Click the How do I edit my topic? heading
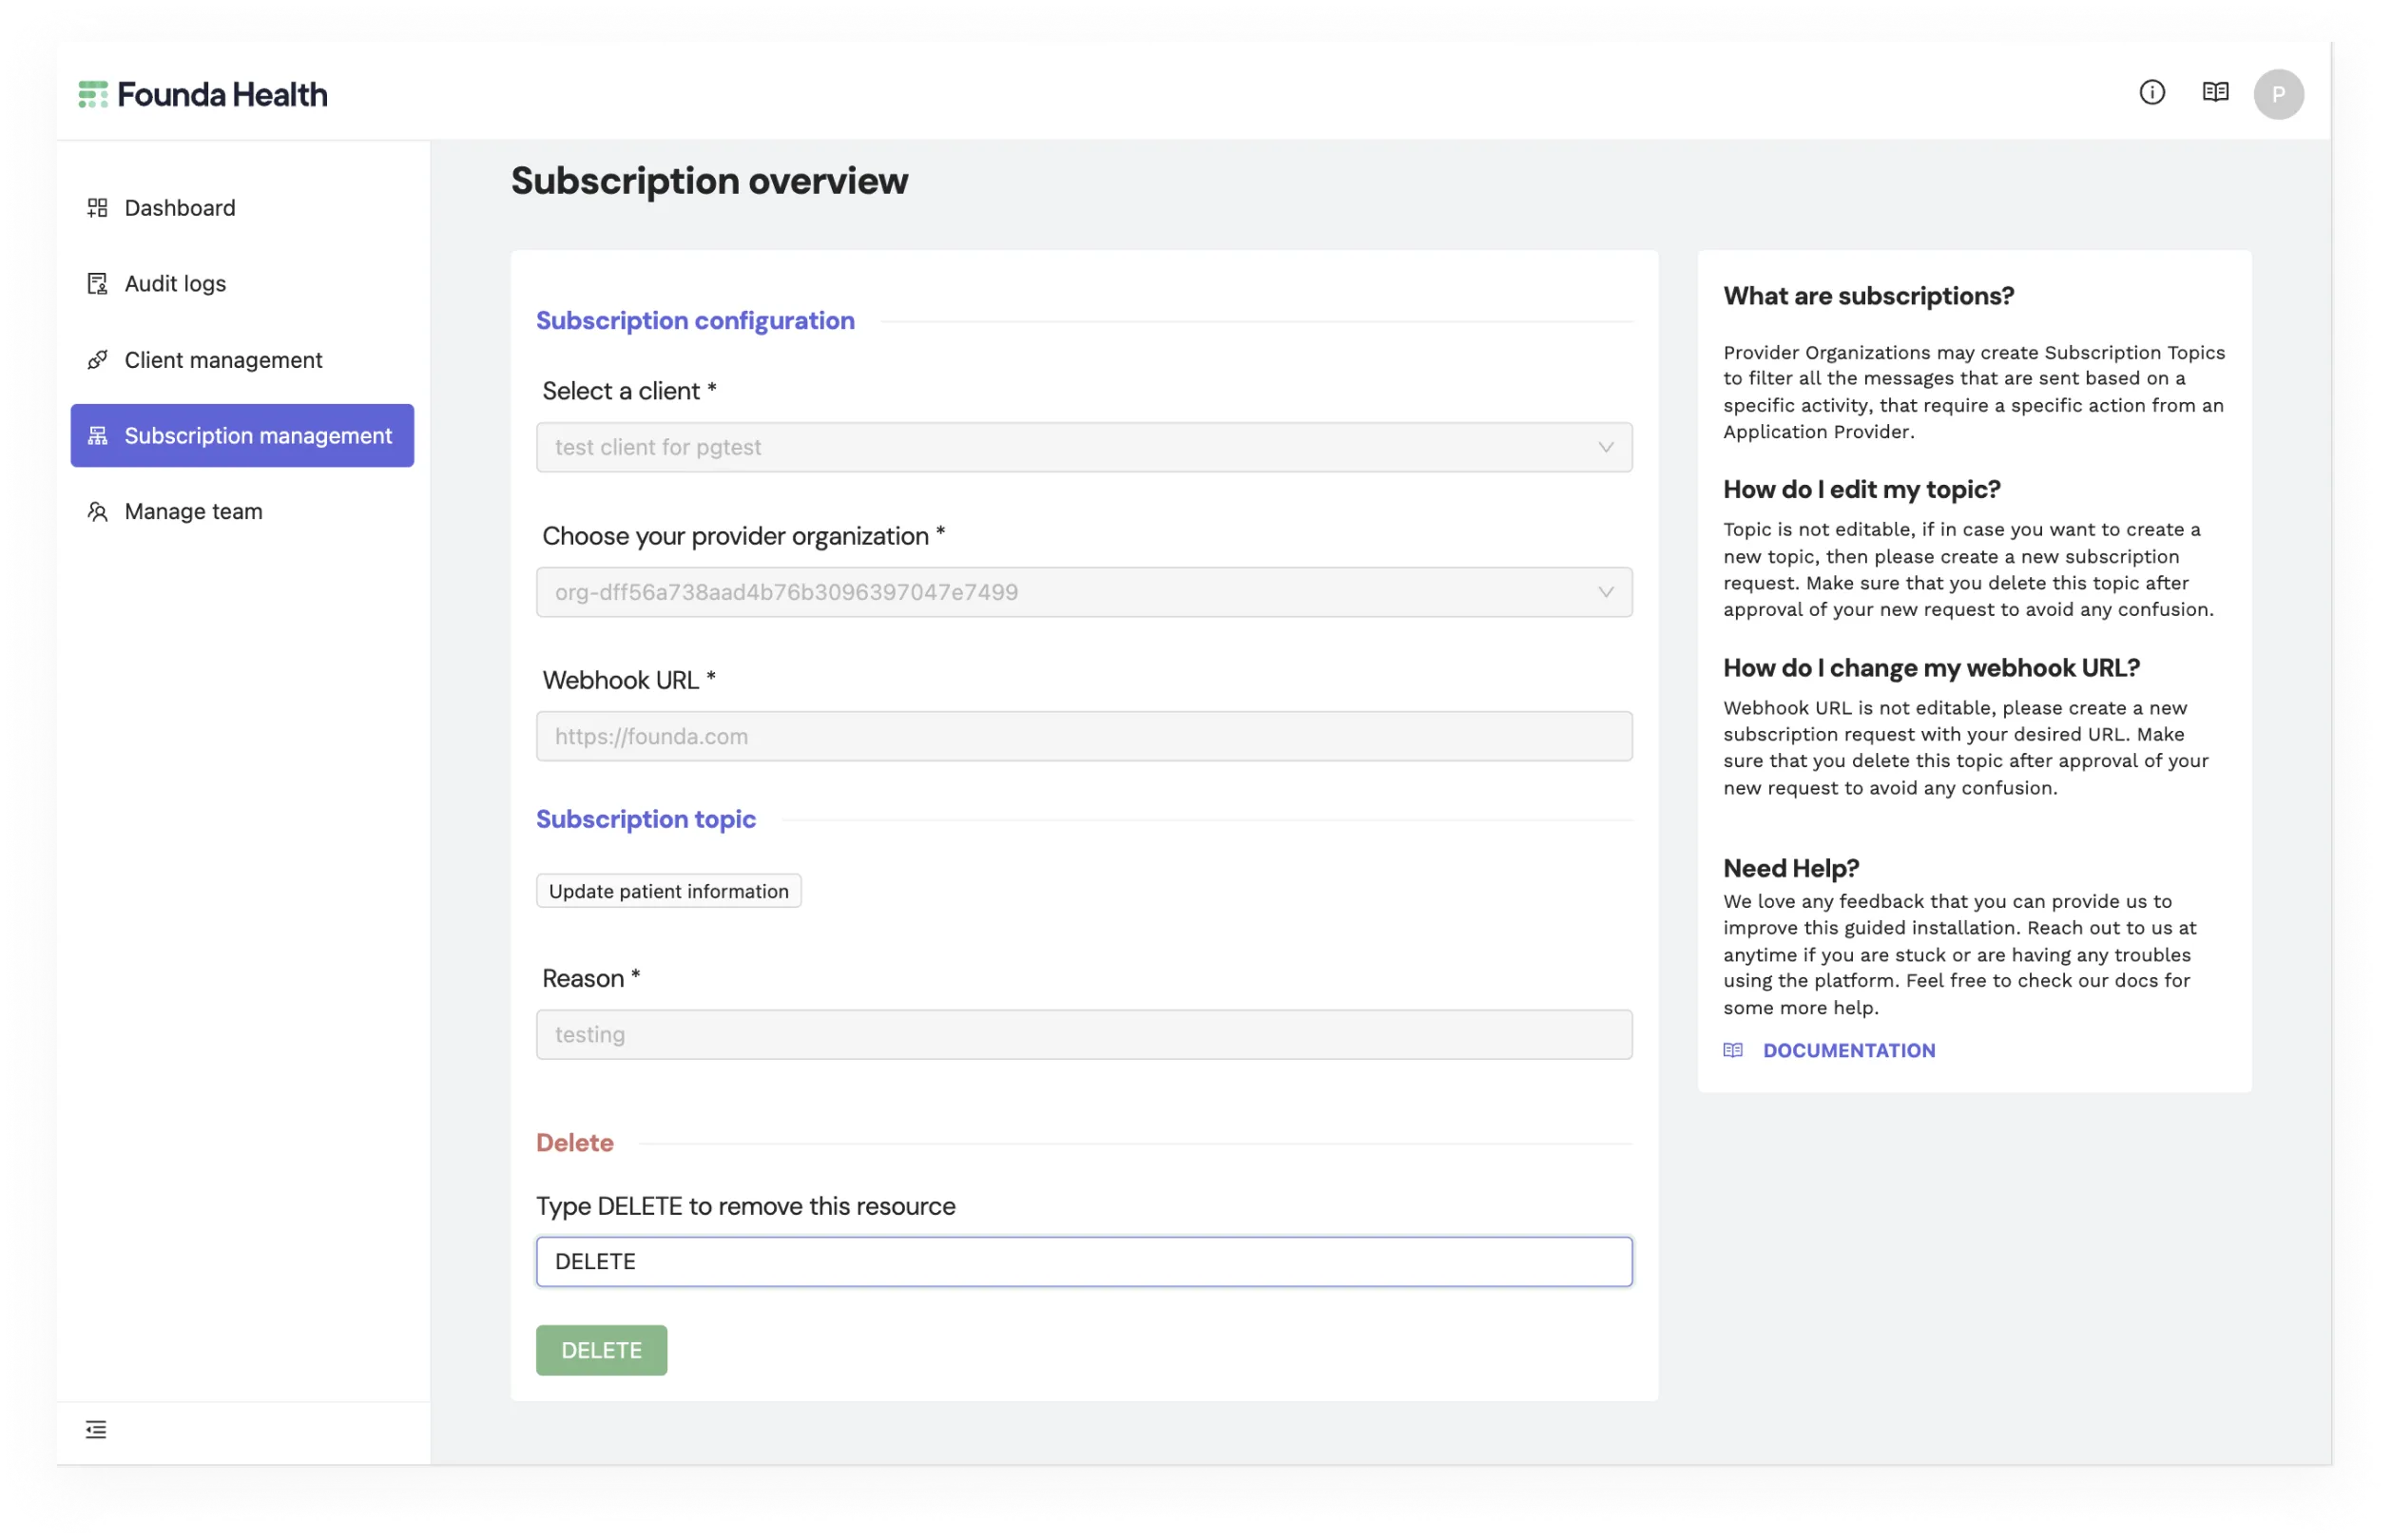 [1861, 489]
